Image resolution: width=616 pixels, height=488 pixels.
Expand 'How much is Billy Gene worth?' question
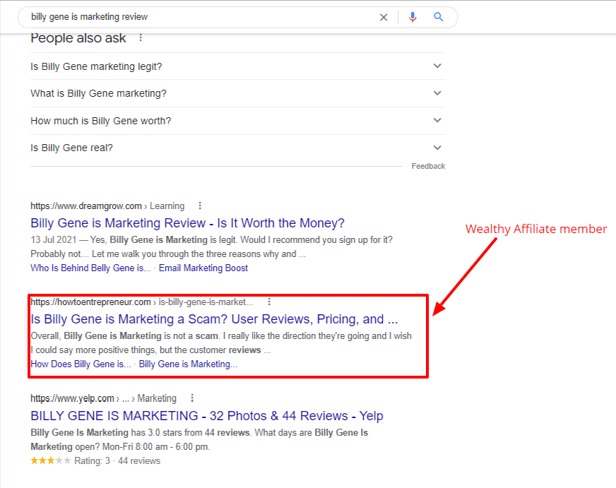pyautogui.click(x=237, y=121)
